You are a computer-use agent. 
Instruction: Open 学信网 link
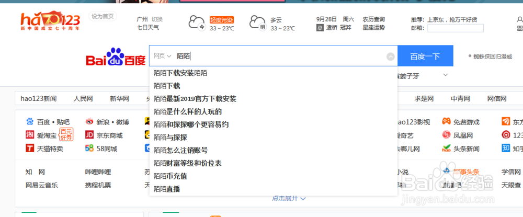(x=511, y=172)
